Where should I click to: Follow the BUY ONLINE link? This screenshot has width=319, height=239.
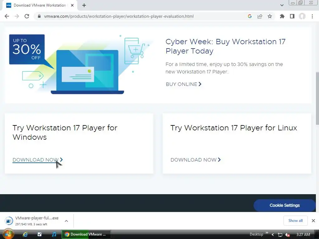pos(183,84)
